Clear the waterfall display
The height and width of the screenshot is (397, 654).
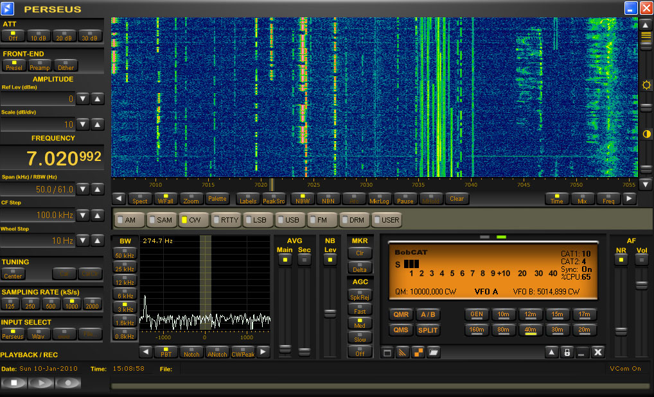pos(457,199)
